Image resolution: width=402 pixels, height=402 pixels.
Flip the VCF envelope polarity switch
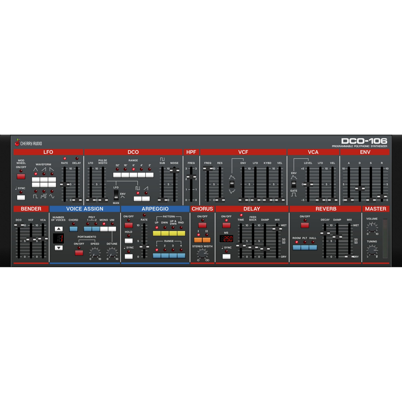(232, 184)
